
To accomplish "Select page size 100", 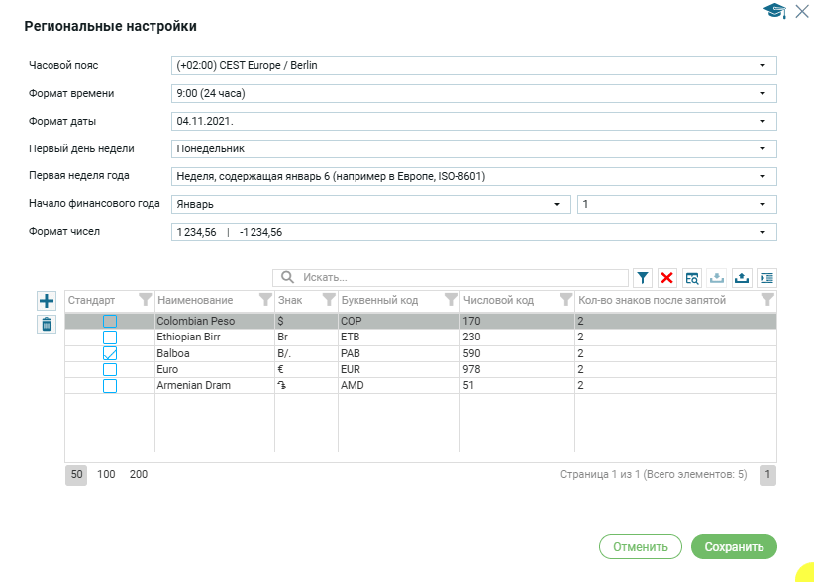I will 106,475.
